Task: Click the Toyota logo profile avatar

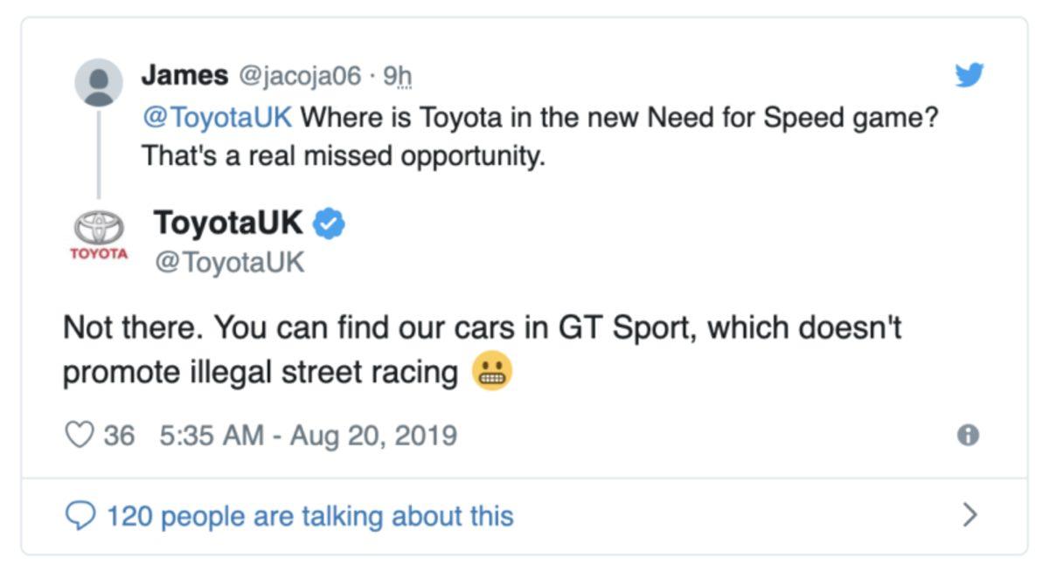Action: [x=101, y=233]
